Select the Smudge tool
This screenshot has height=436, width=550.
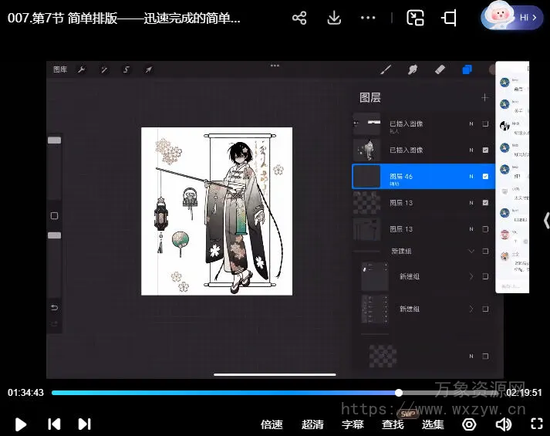(x=413, y=69)
